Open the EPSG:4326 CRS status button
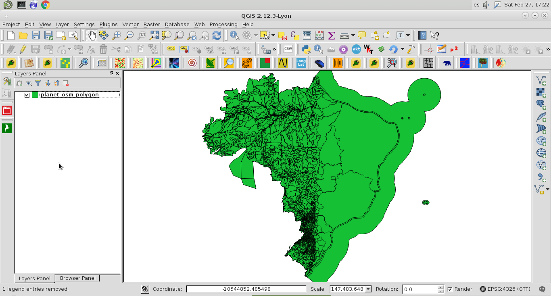551x296 pixels. click(x=505, y=289)
